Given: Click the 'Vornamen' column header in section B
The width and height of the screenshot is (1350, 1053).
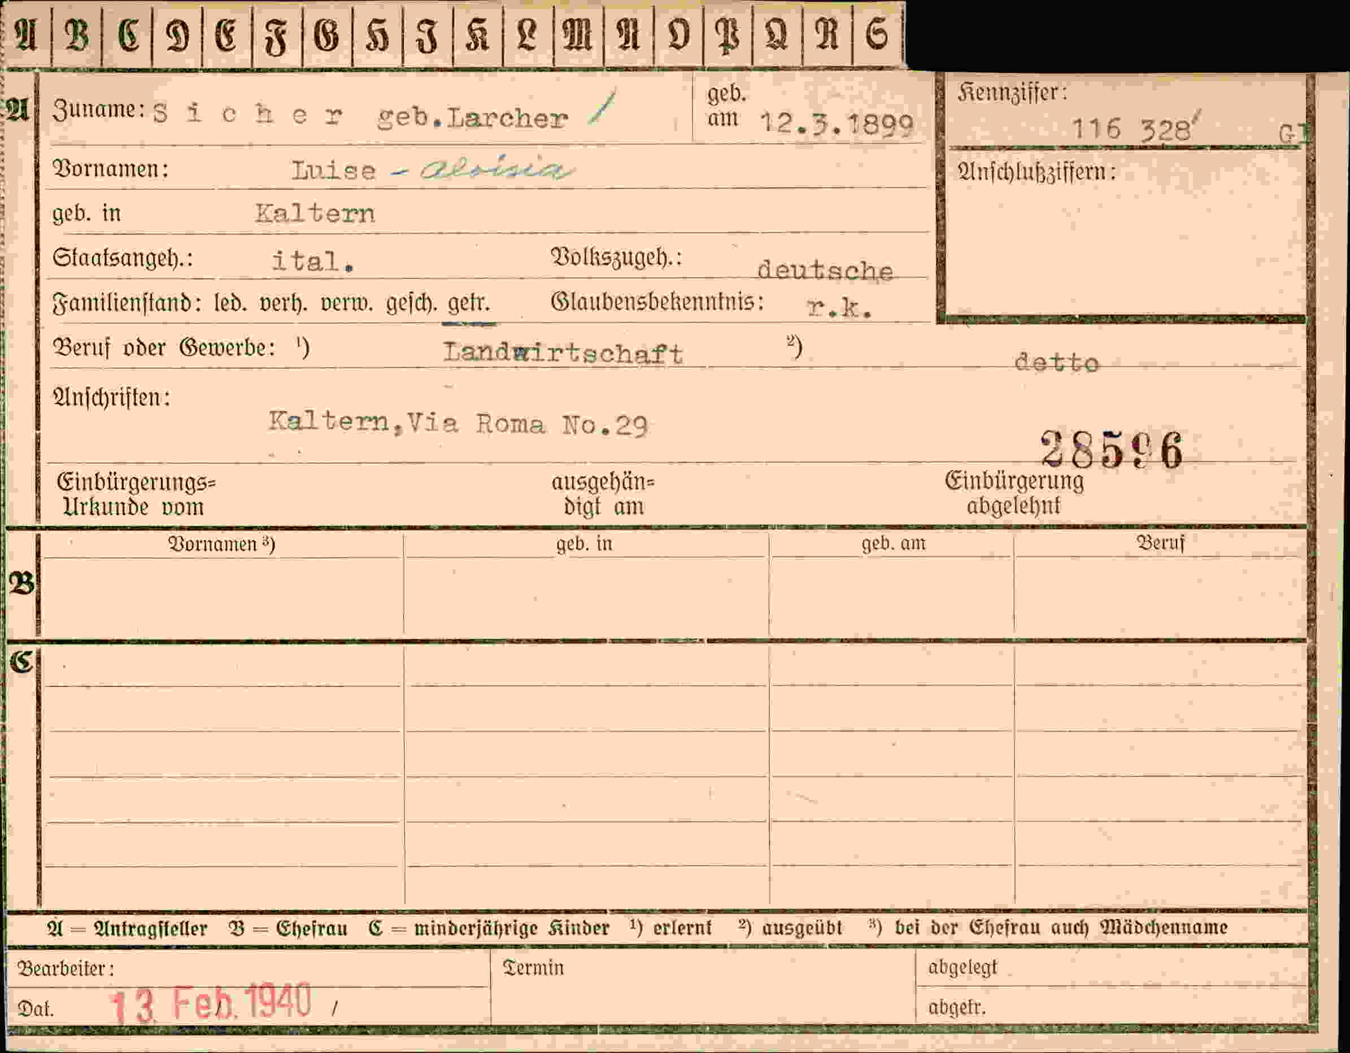Looking at the screenshot, I should coord(221,544).
